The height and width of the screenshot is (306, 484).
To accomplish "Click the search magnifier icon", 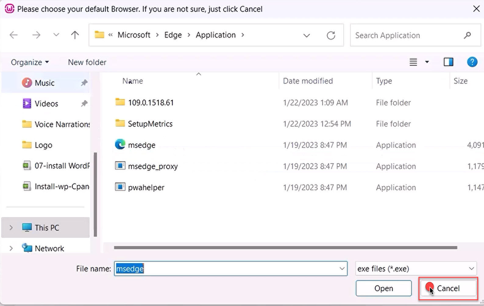I will click(x=467, y=35).
